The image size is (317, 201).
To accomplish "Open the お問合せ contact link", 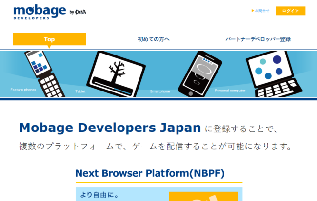I will 262,11.
